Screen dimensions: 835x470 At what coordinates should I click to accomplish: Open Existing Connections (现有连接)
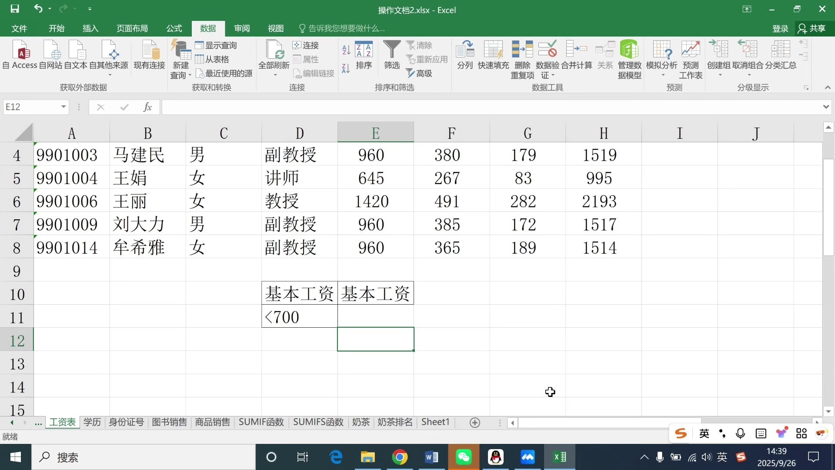coord(149,54)
